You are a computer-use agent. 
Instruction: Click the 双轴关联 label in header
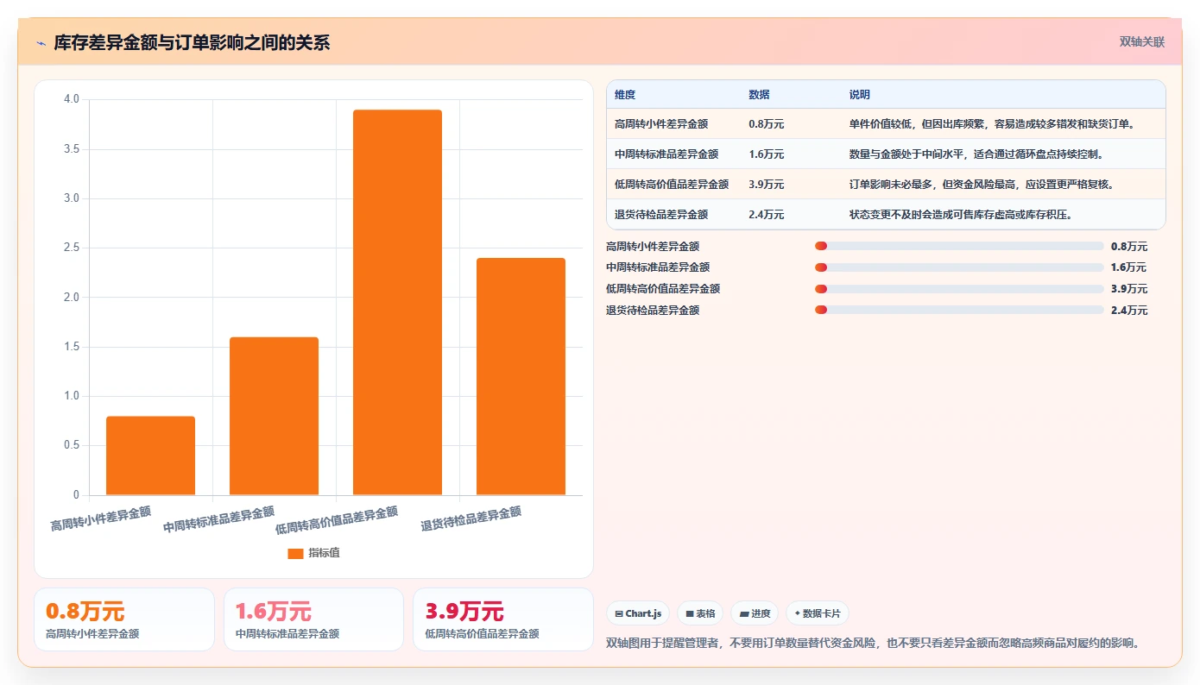click(x=1141, y=42)
